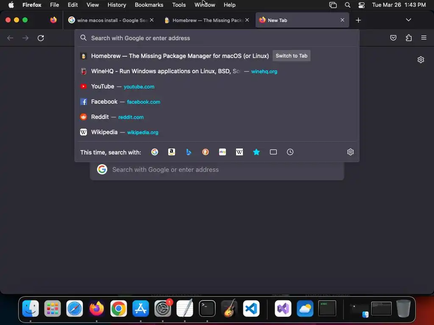Open Visual Studio Code from the Dock
Image resolution: width=434 pixels, height=325 pixels.
pos(251,308)
